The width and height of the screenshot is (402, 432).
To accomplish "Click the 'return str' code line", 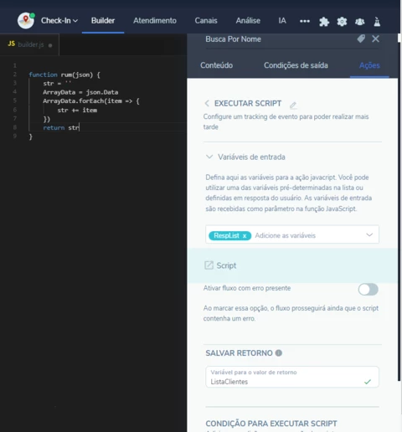I will (x=61, y=128).
